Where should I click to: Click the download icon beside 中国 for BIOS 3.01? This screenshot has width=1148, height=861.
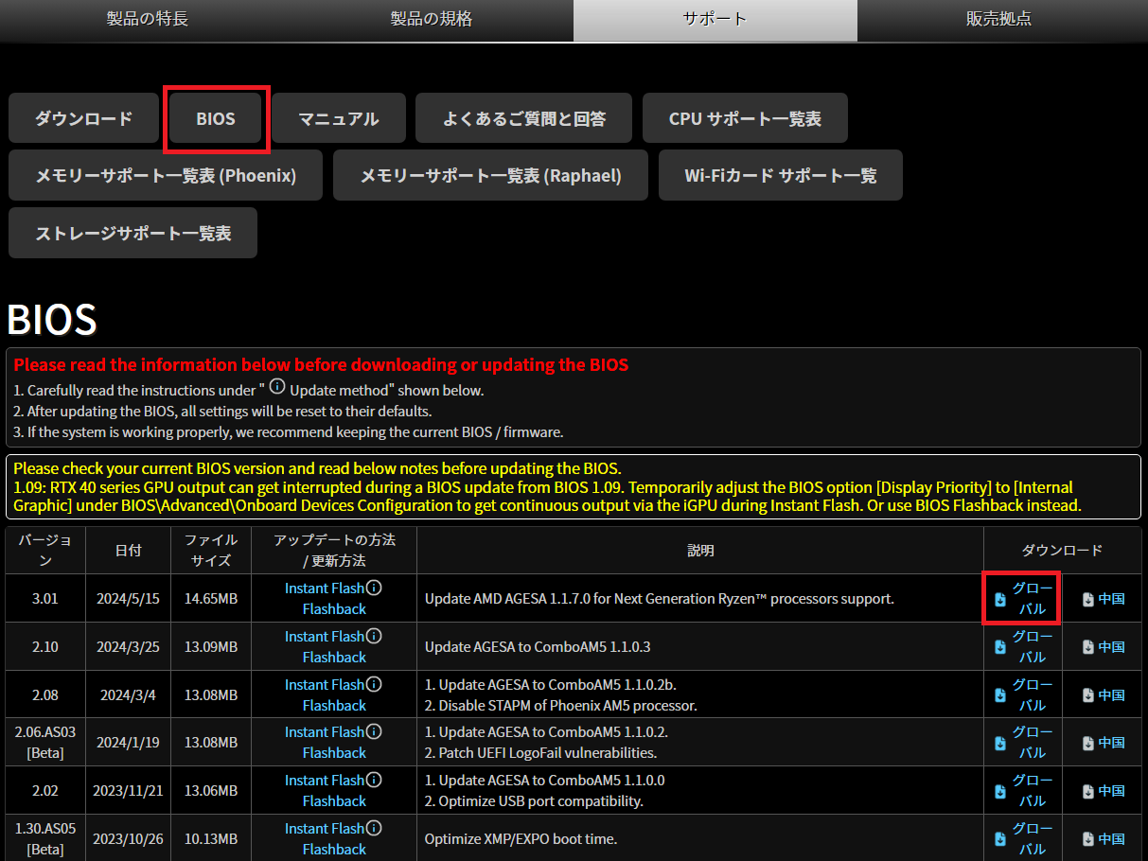click(x=1088, y=599)
